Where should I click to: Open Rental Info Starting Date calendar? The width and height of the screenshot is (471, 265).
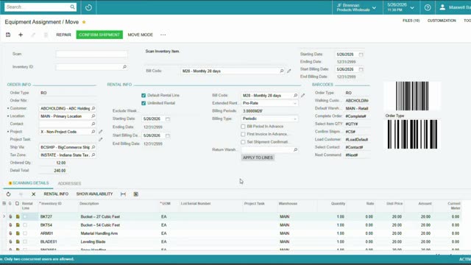click(x=168, y=119)
